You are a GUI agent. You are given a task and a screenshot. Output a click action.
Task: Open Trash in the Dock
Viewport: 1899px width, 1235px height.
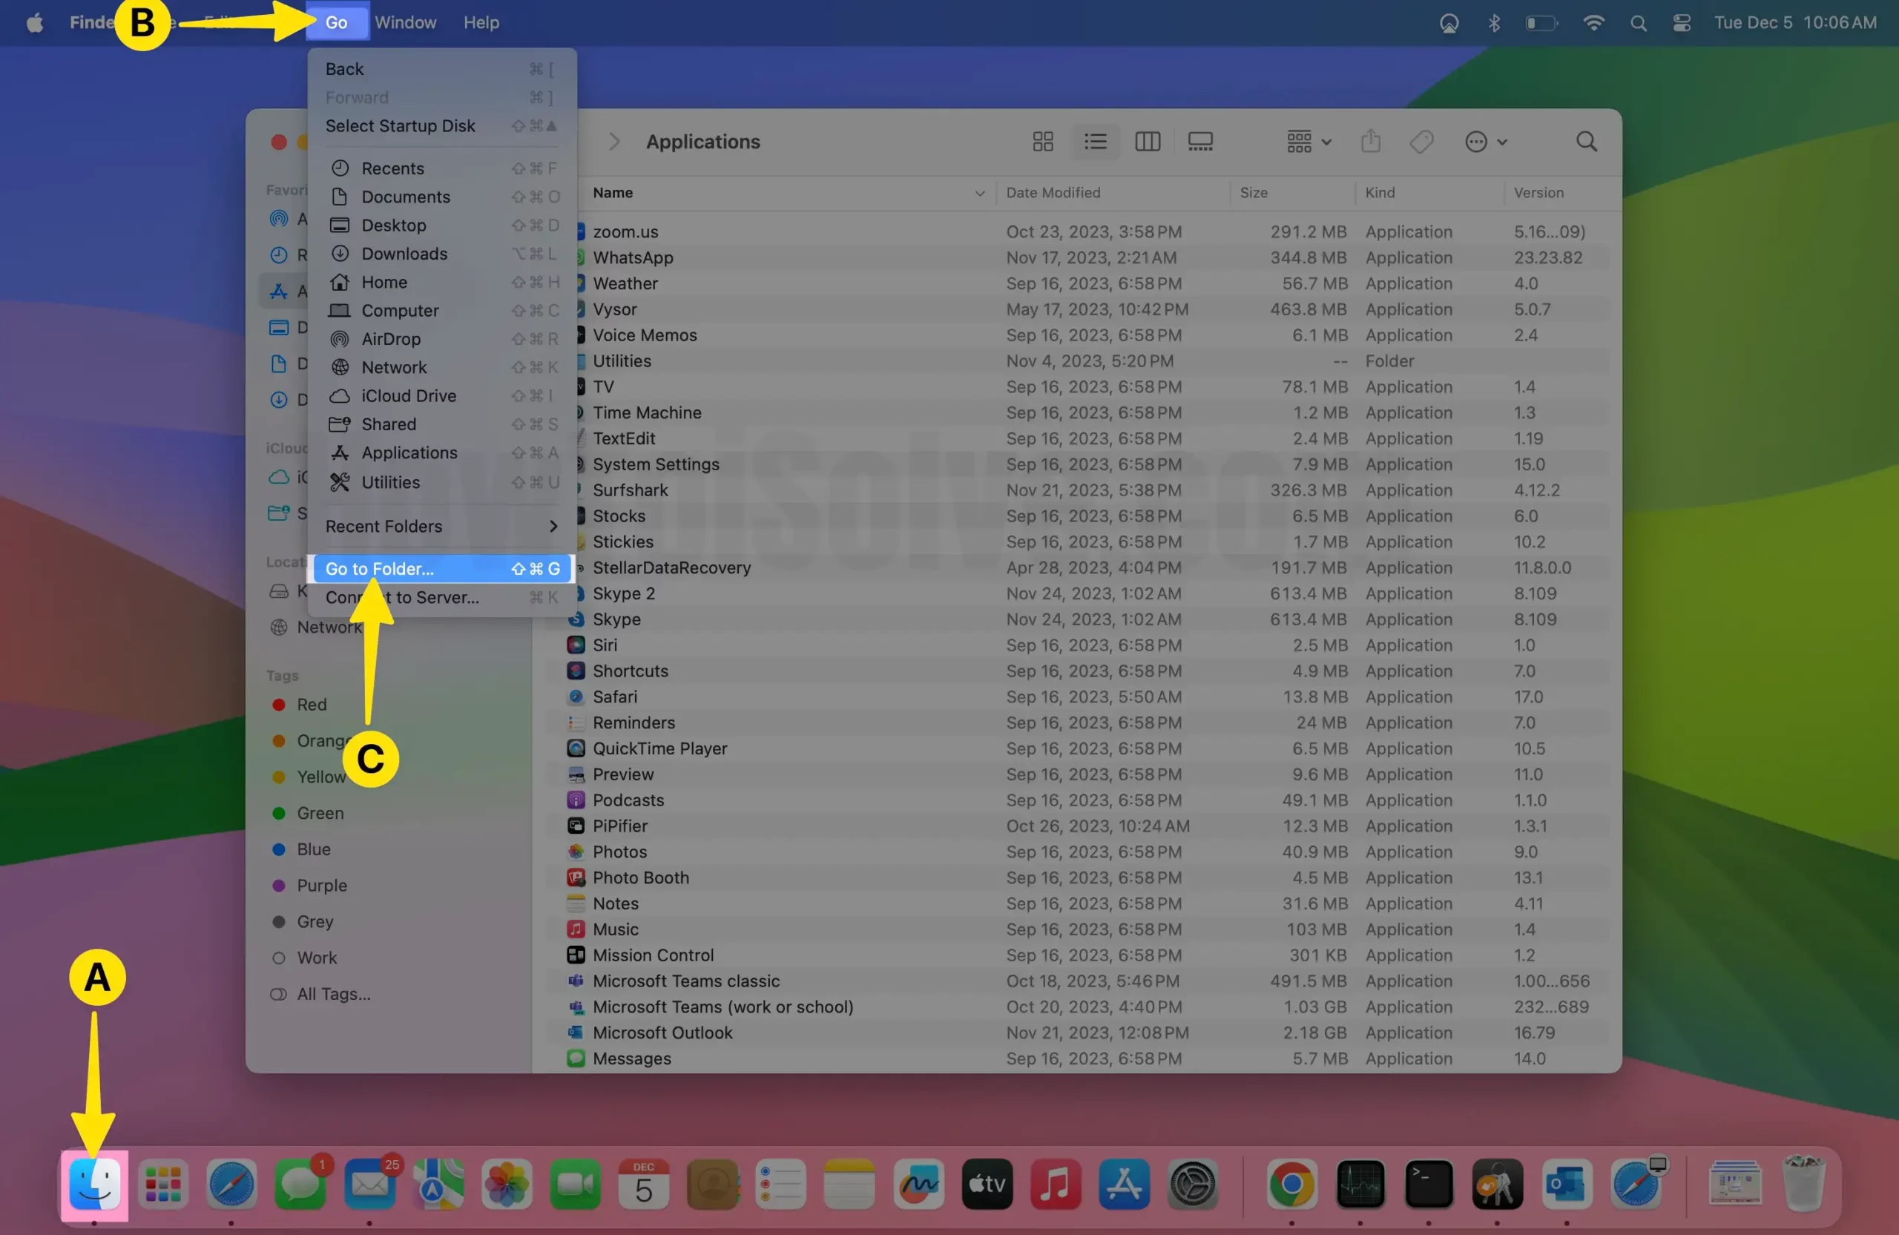(x=1803, y=1184)
